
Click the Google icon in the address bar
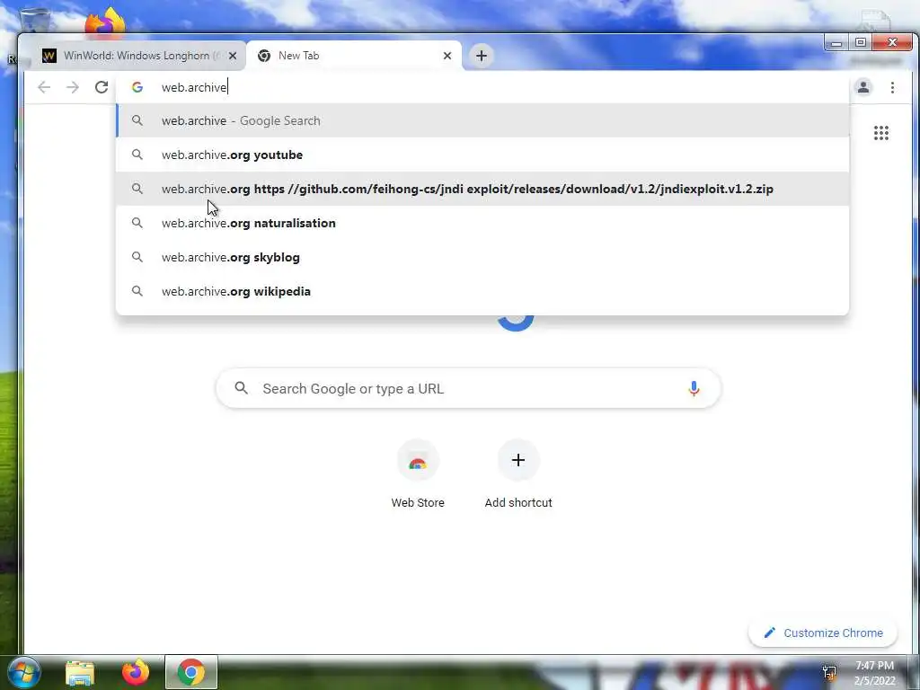pyautogui.click(x=137, y=87)
